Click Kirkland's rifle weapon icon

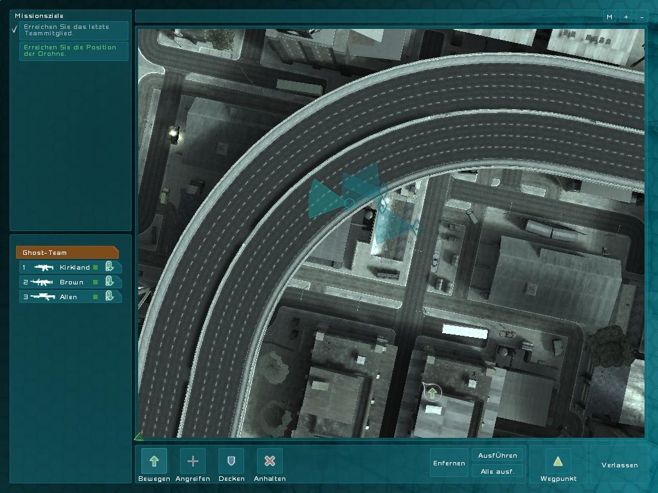coord(44,268)
